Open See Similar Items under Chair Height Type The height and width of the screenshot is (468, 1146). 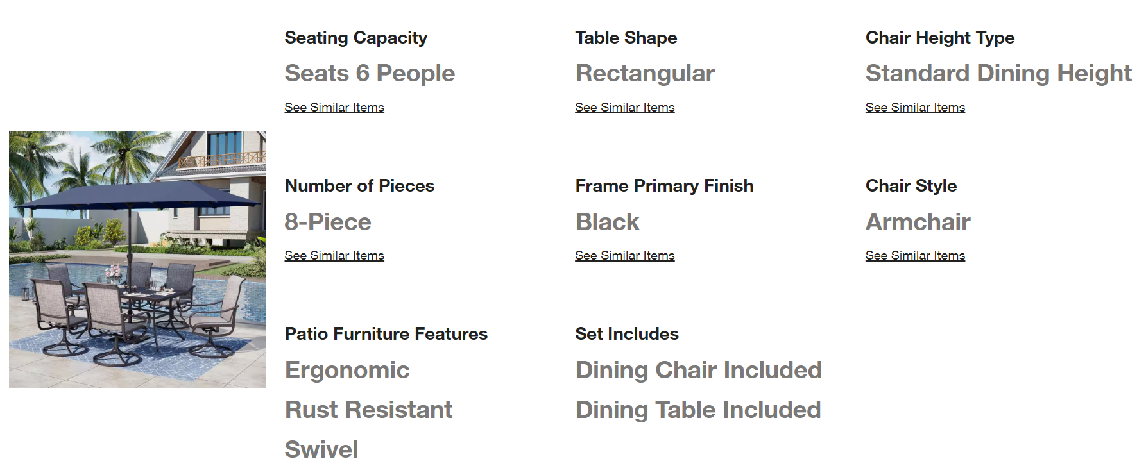click(x=915, y=108)
